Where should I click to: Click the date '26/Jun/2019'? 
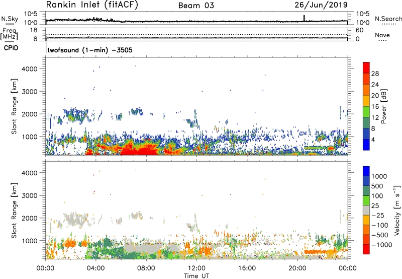point(321,5)
